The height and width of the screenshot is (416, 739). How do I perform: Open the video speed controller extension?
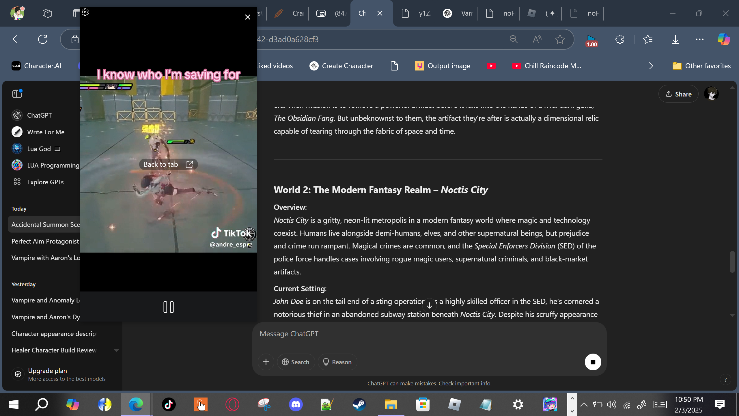coord(591,40)
